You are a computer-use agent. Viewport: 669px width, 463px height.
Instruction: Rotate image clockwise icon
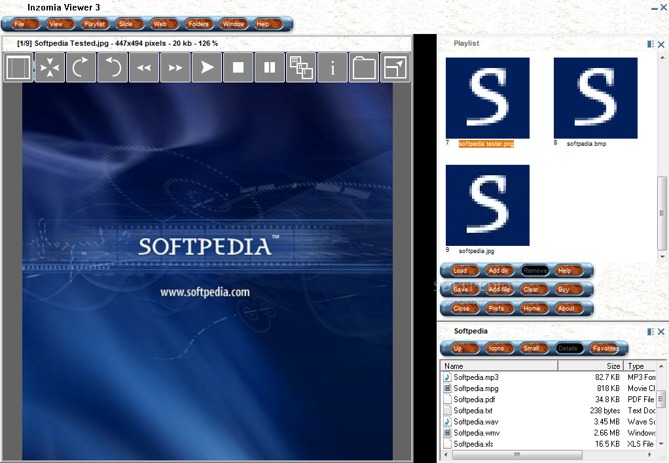coord(81,67)
